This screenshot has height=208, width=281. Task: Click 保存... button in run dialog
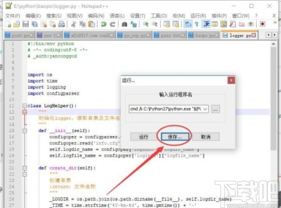click(x=175, y=137)
